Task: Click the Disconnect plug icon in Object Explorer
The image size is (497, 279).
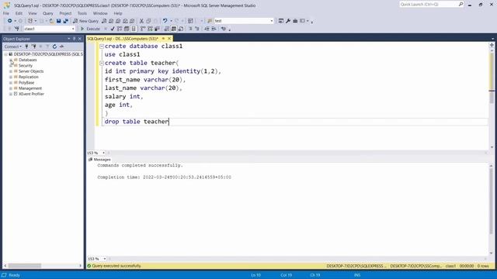Action: click(34, 46)
